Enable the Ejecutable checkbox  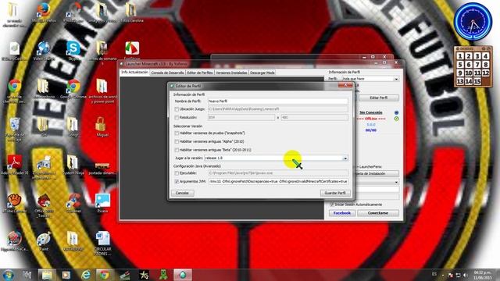click(177, 173)
